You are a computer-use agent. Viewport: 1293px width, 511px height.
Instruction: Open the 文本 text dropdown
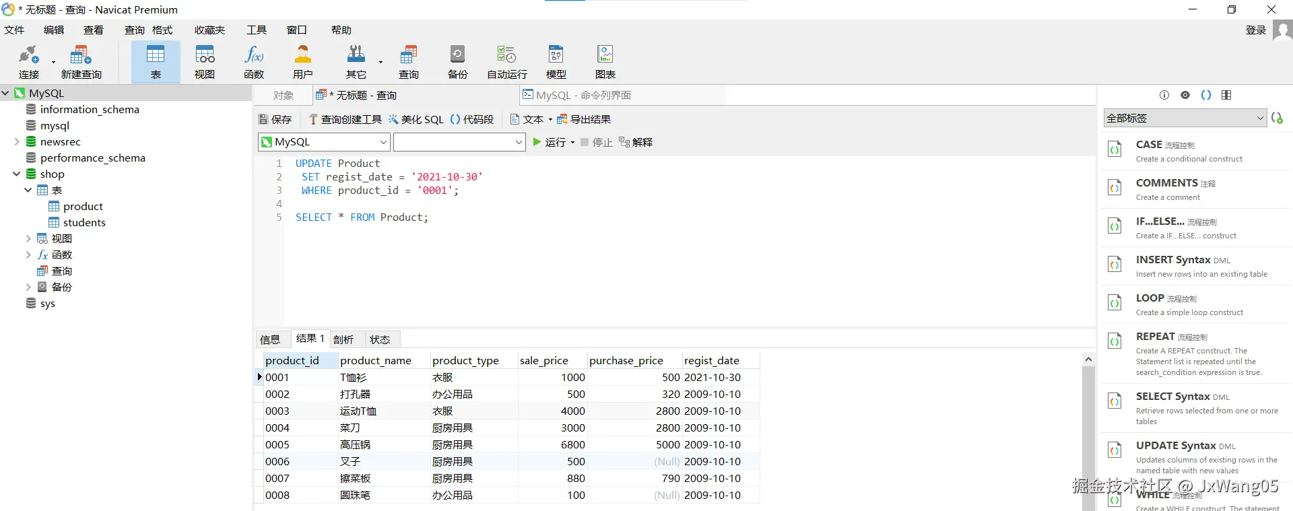click(x=531, y=119)
